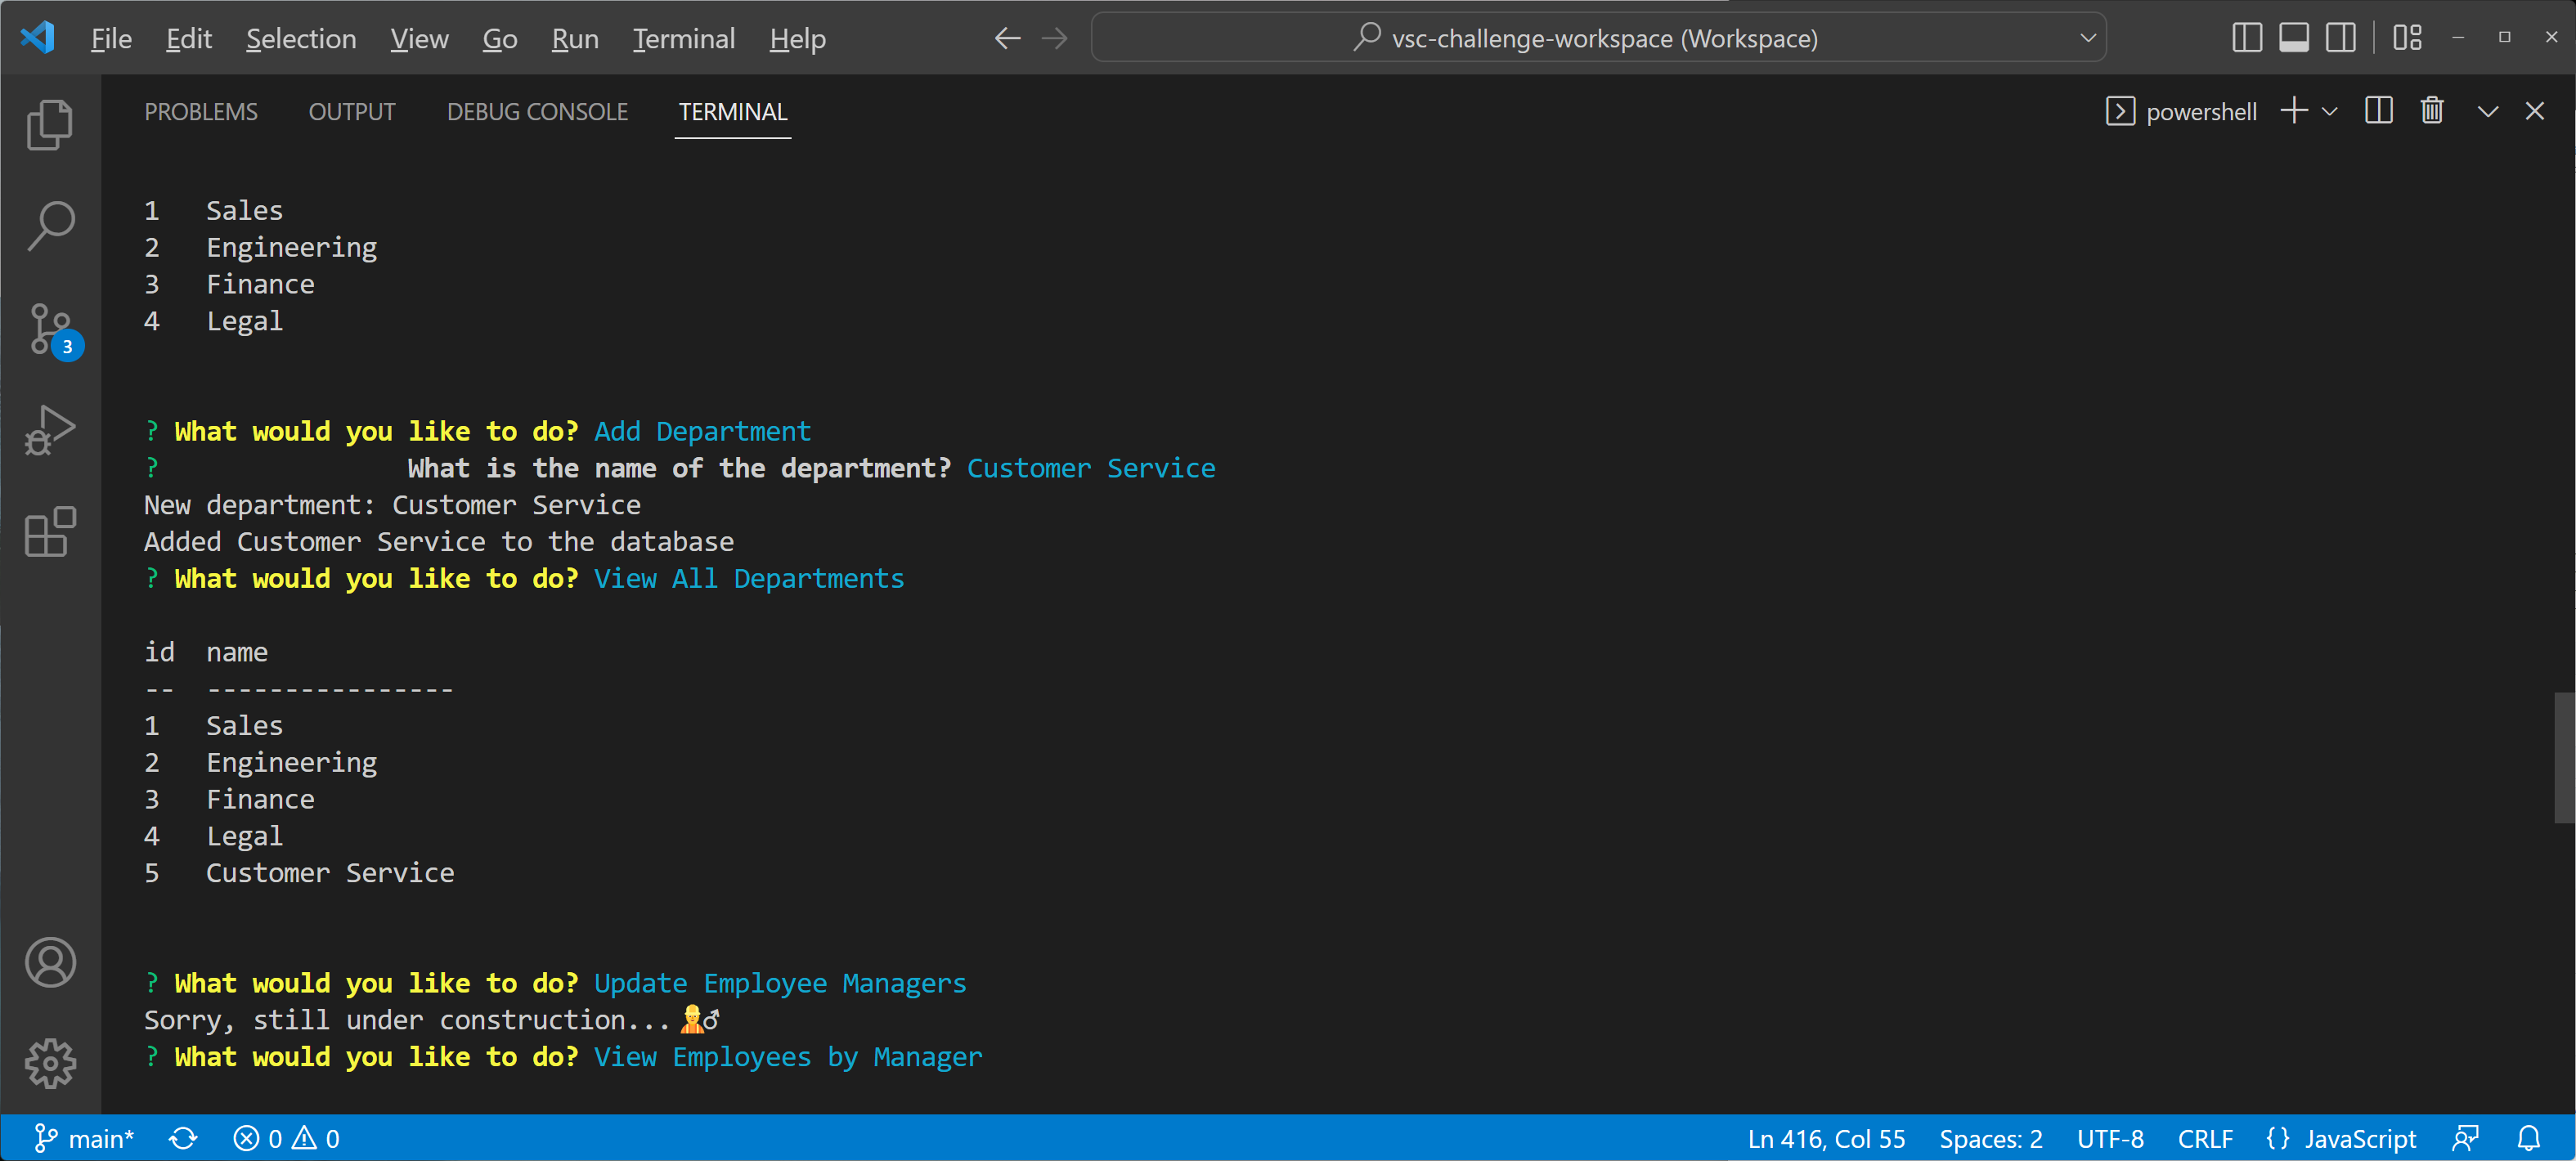Open the Extensions view

point(50,532)
